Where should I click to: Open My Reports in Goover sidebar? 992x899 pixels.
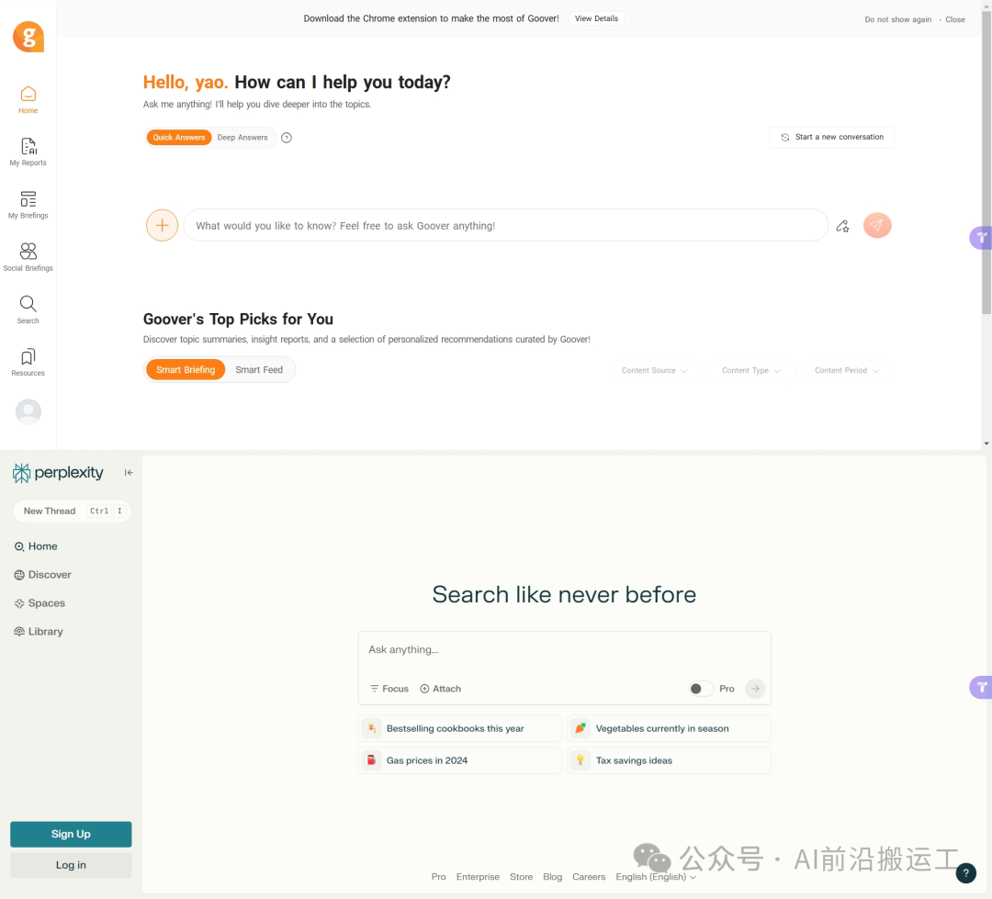(x=28, y=152)
